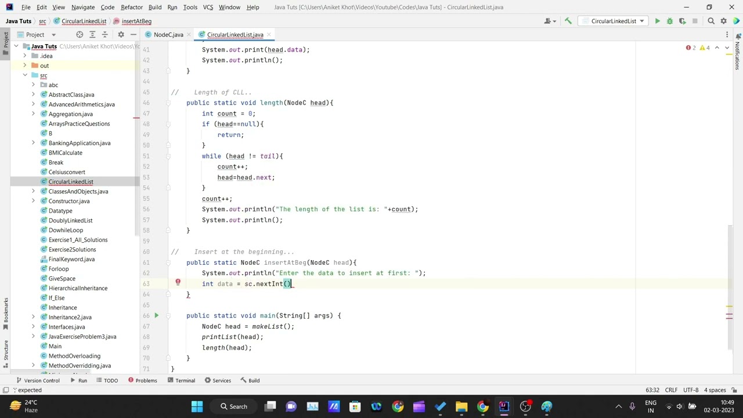The image size is (743, 418).
Task: Open the TODO tool window
Action: tap(107, 380)
